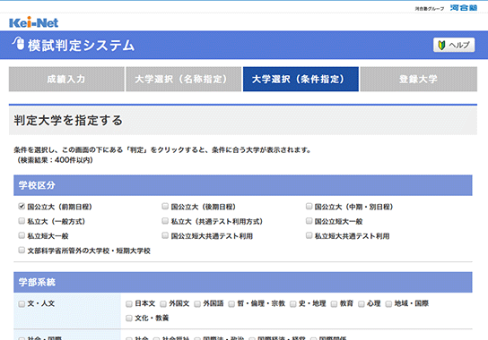Image resolution: width=488 pixels, height=340 pixels.
Task: Select the 文化・教養 checkbox
Action: [129, 318]
